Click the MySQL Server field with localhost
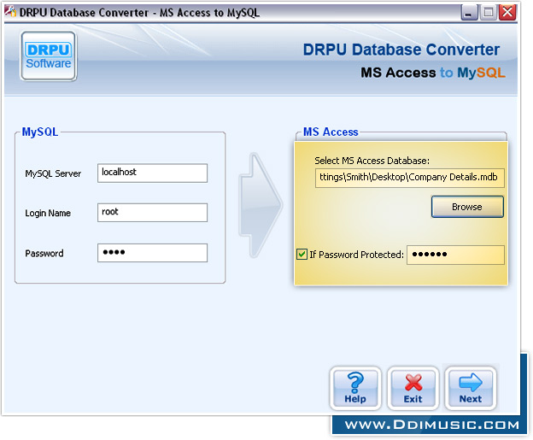Viewport: 533px width, 440px height. pos(152,173)
